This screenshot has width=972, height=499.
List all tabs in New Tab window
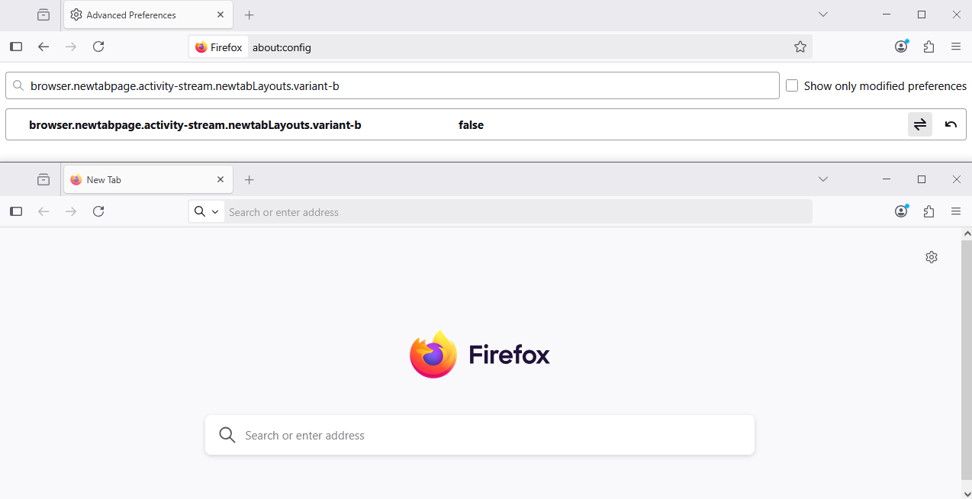coord(823,179)
